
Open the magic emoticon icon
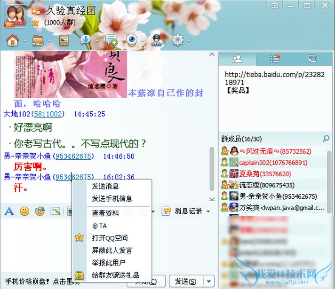(x=40, y=211)
